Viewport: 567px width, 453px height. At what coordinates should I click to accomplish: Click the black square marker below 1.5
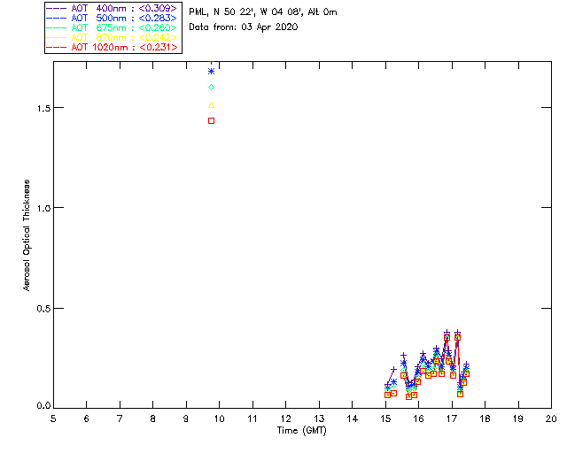[x=211, y=120]
